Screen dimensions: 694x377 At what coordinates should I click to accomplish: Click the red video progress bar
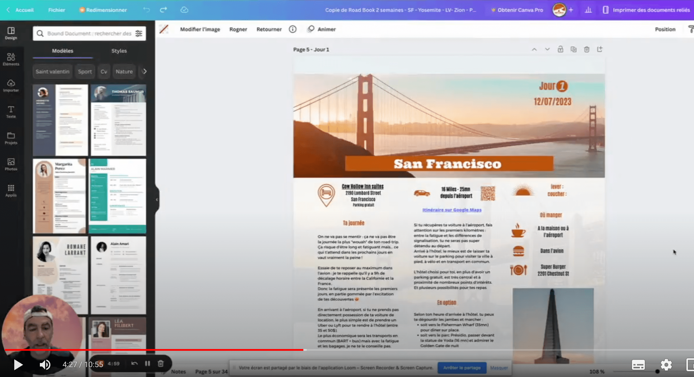(x=154, y=350)
